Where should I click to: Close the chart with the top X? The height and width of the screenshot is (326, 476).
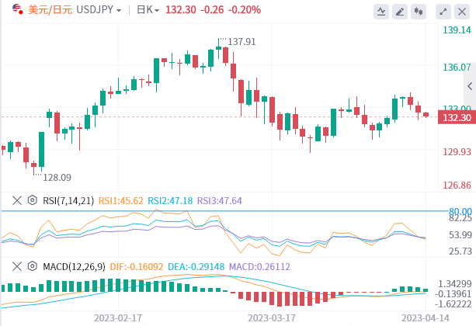pyautogui.click(x=462, y=12)
